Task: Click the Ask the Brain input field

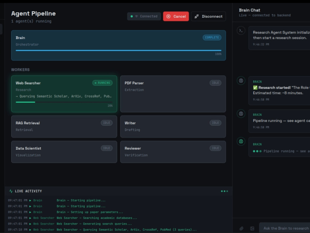Action: pos(285,228)
